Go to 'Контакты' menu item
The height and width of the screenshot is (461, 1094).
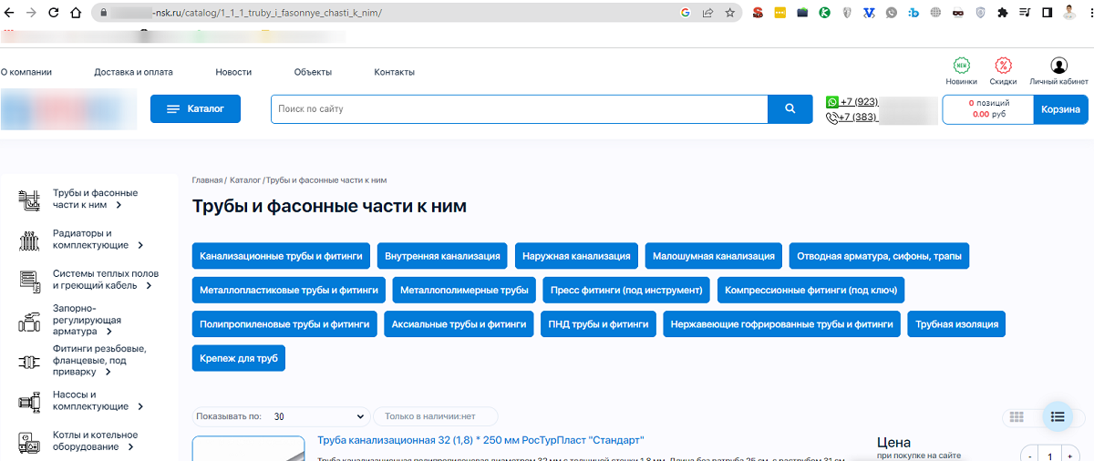coord(394,72)
